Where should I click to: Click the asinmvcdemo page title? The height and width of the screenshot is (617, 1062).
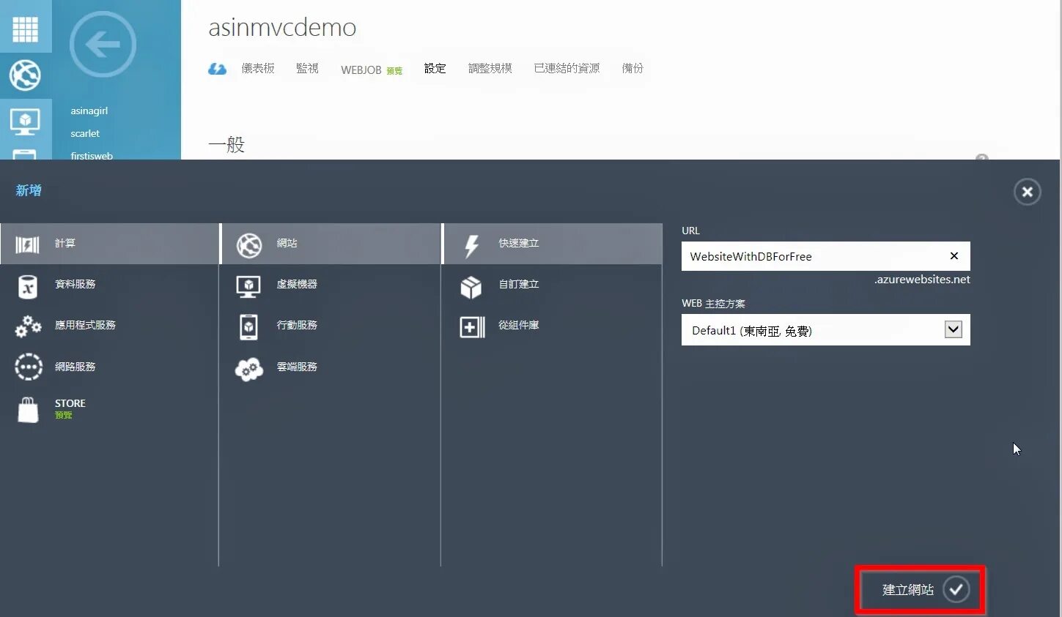tap(282, 28)
